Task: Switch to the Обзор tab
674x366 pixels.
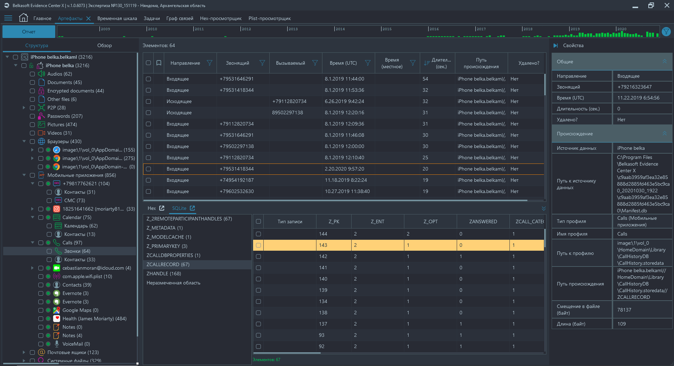Action: [104, 45]
